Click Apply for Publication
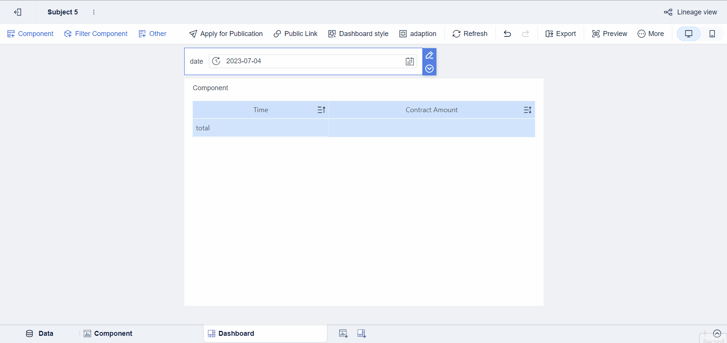Image resolution: width=727 pixels, height=343 pixels. click(x=226, y=34)
